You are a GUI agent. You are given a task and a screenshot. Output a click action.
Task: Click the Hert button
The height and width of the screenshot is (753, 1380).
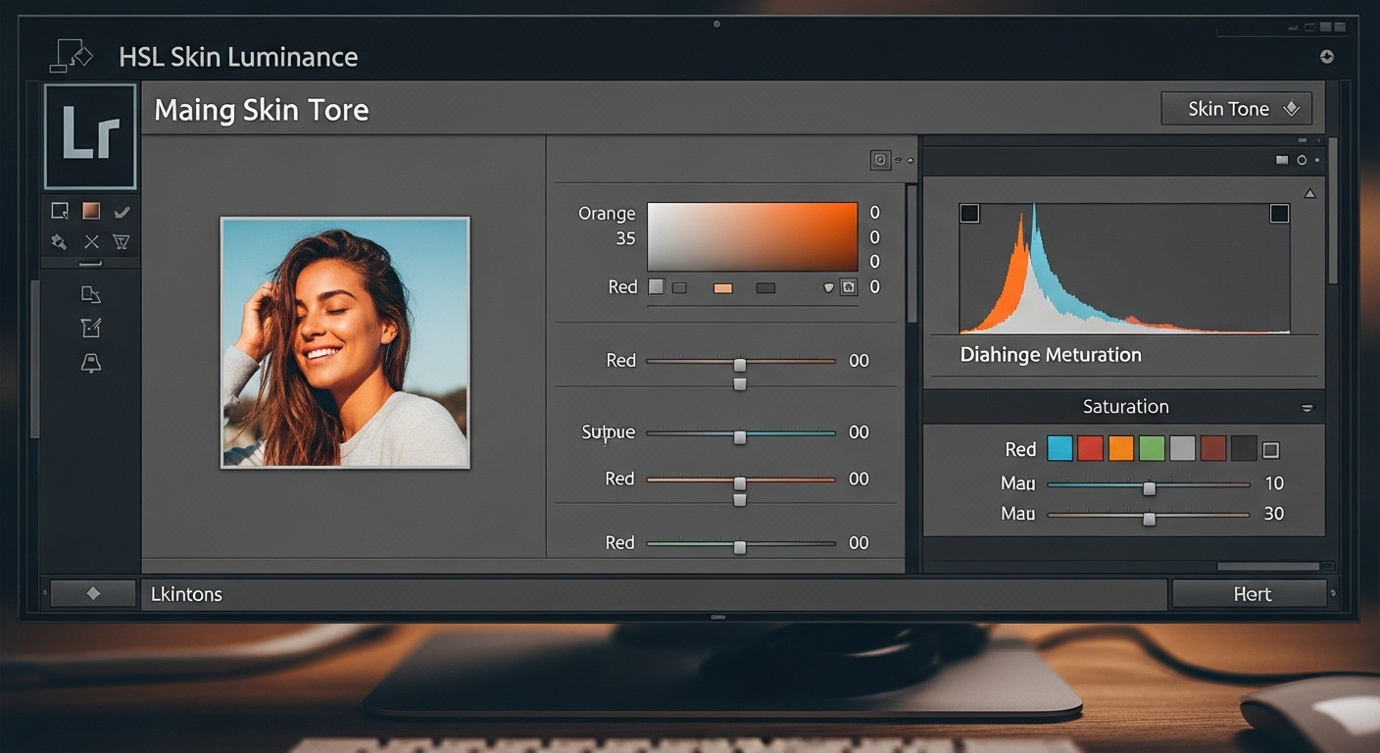coord(1250,594)
